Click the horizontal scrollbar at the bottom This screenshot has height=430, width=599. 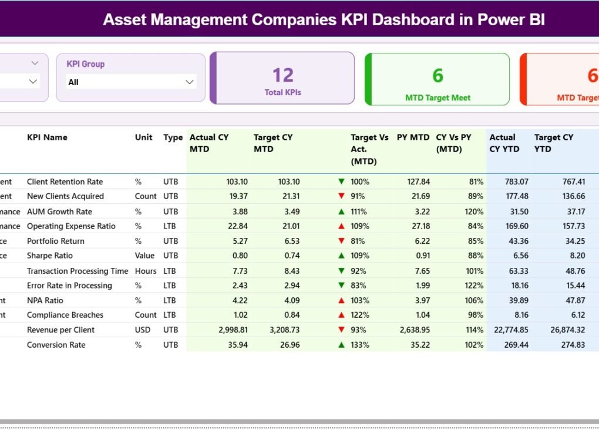[299, 422]
